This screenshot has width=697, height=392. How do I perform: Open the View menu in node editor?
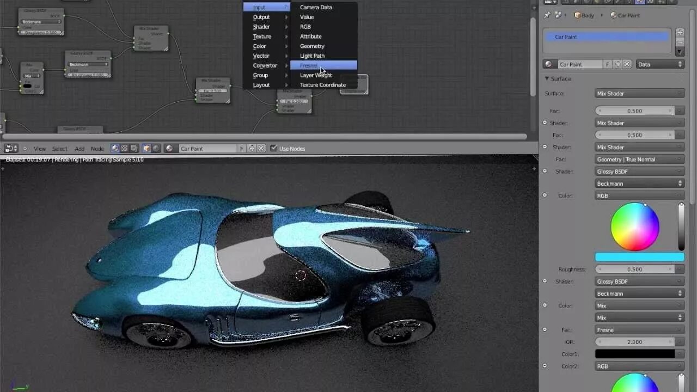coord(40,149)
